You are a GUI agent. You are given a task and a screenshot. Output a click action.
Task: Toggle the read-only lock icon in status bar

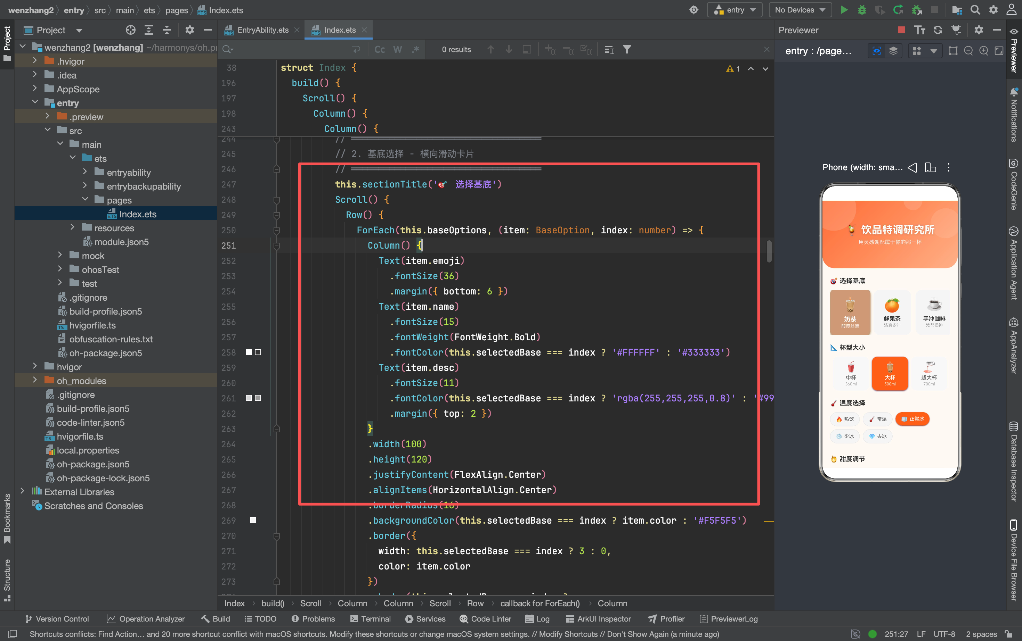point(1008,634)
